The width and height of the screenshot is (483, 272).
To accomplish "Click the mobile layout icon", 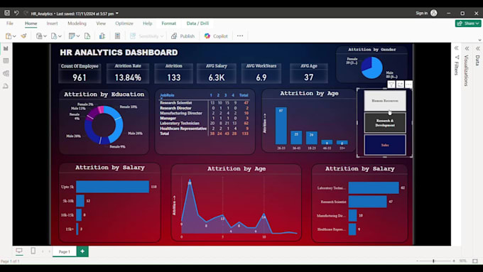I will click(x=33, y=251).
